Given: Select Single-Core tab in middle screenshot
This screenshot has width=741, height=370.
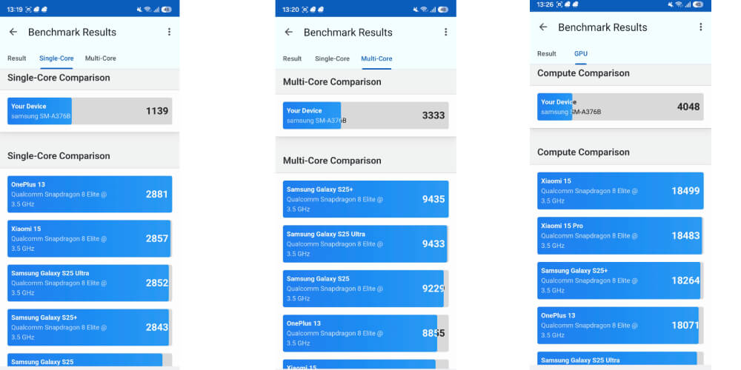Looking at the screenshot, I should (332, 58).
